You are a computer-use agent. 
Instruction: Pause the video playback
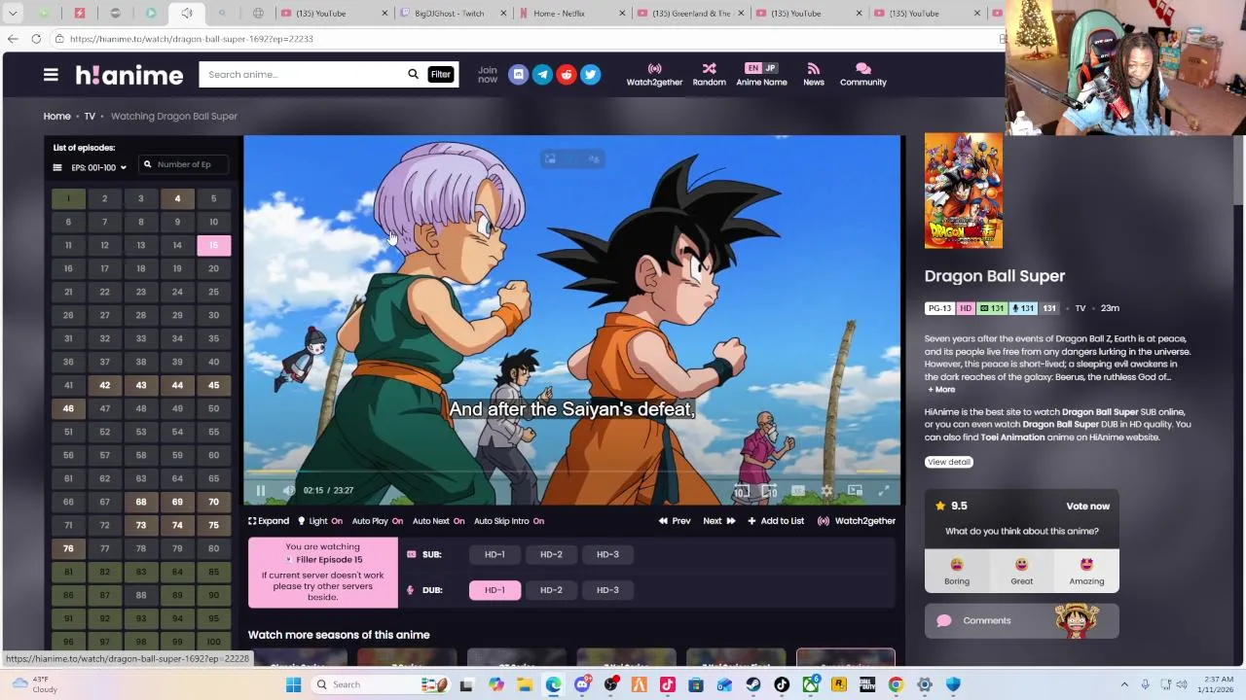(x=261, y=491)
